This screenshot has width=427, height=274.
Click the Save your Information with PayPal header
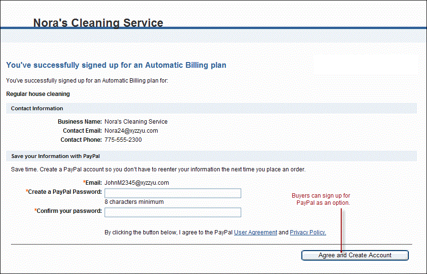[55, 156]
